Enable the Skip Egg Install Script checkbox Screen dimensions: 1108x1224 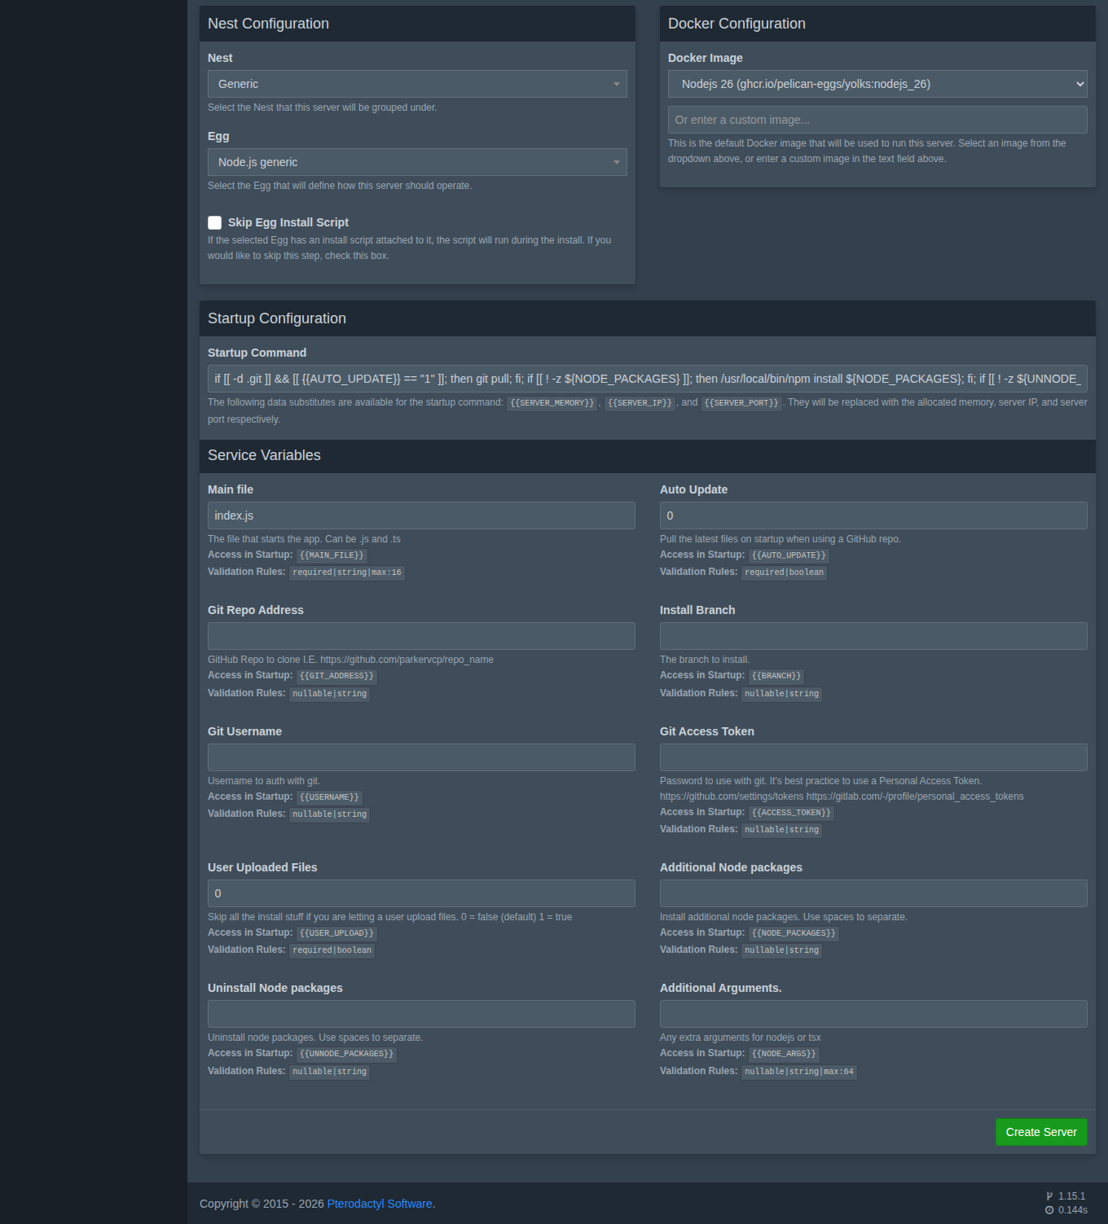click(x=215, y=222)
